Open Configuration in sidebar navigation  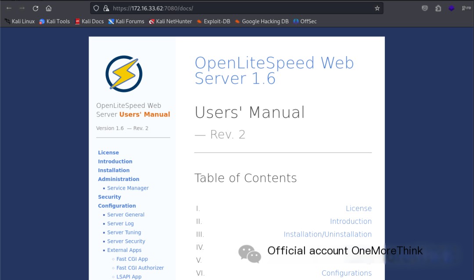[x=117, y=206]
